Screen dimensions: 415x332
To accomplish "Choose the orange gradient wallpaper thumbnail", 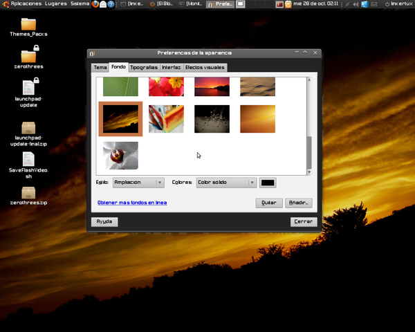I will click(x=257, y=119).
